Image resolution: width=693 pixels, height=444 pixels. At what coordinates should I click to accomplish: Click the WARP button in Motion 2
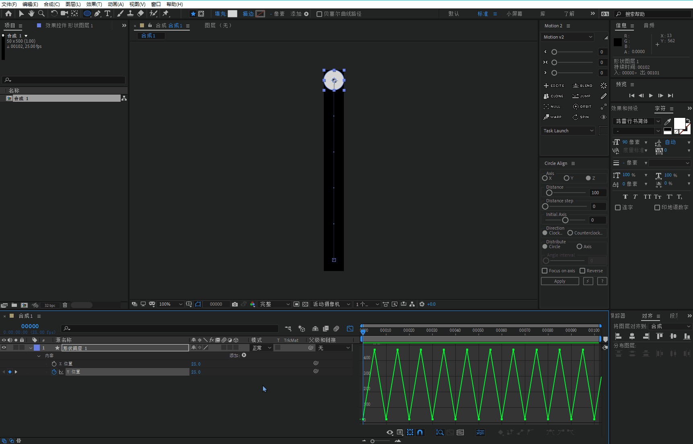point(552,117)
